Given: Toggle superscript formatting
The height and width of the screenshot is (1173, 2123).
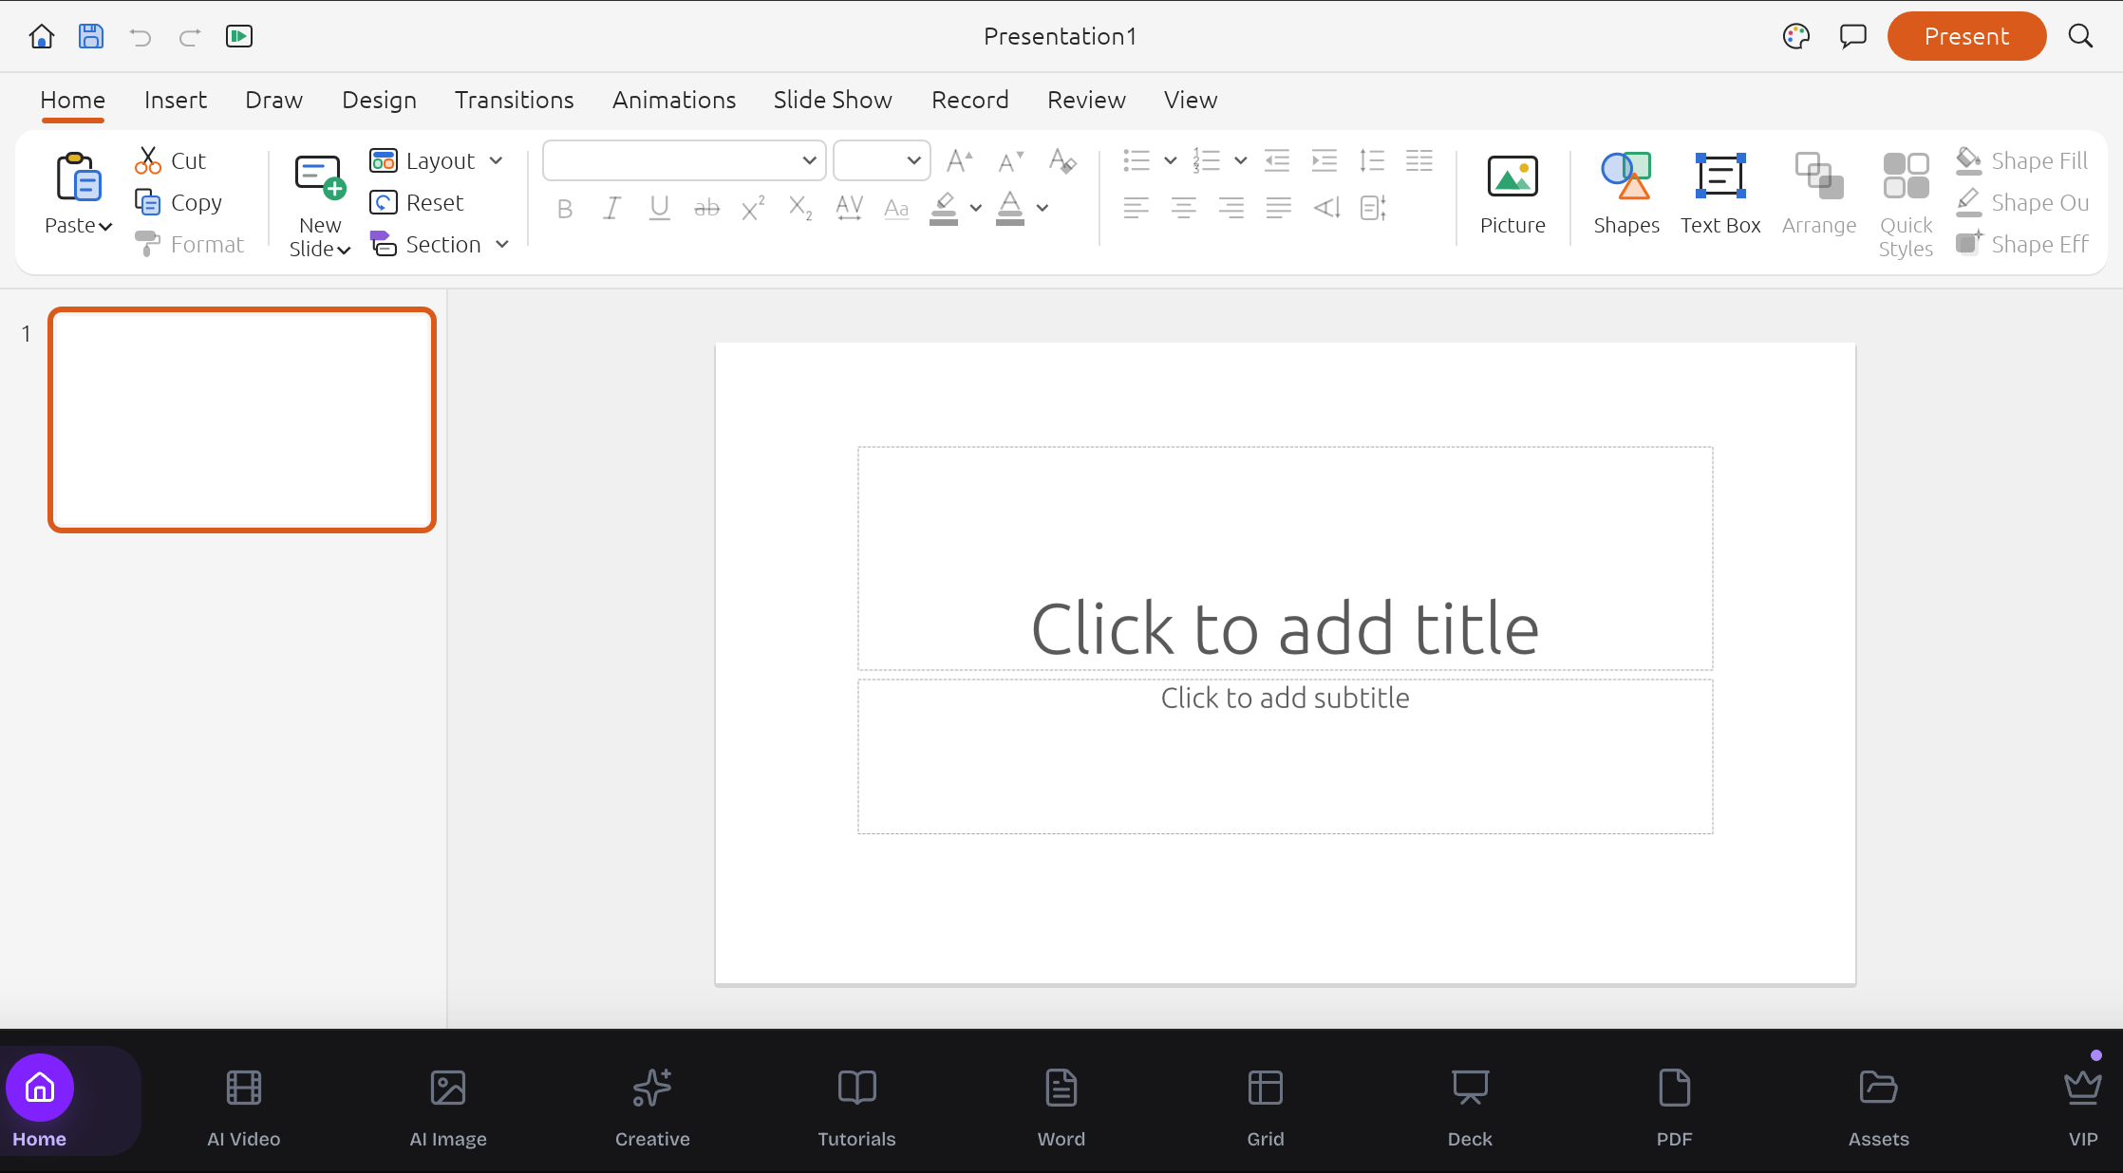Looking at the screenshot, I should (x=754, y=208).
